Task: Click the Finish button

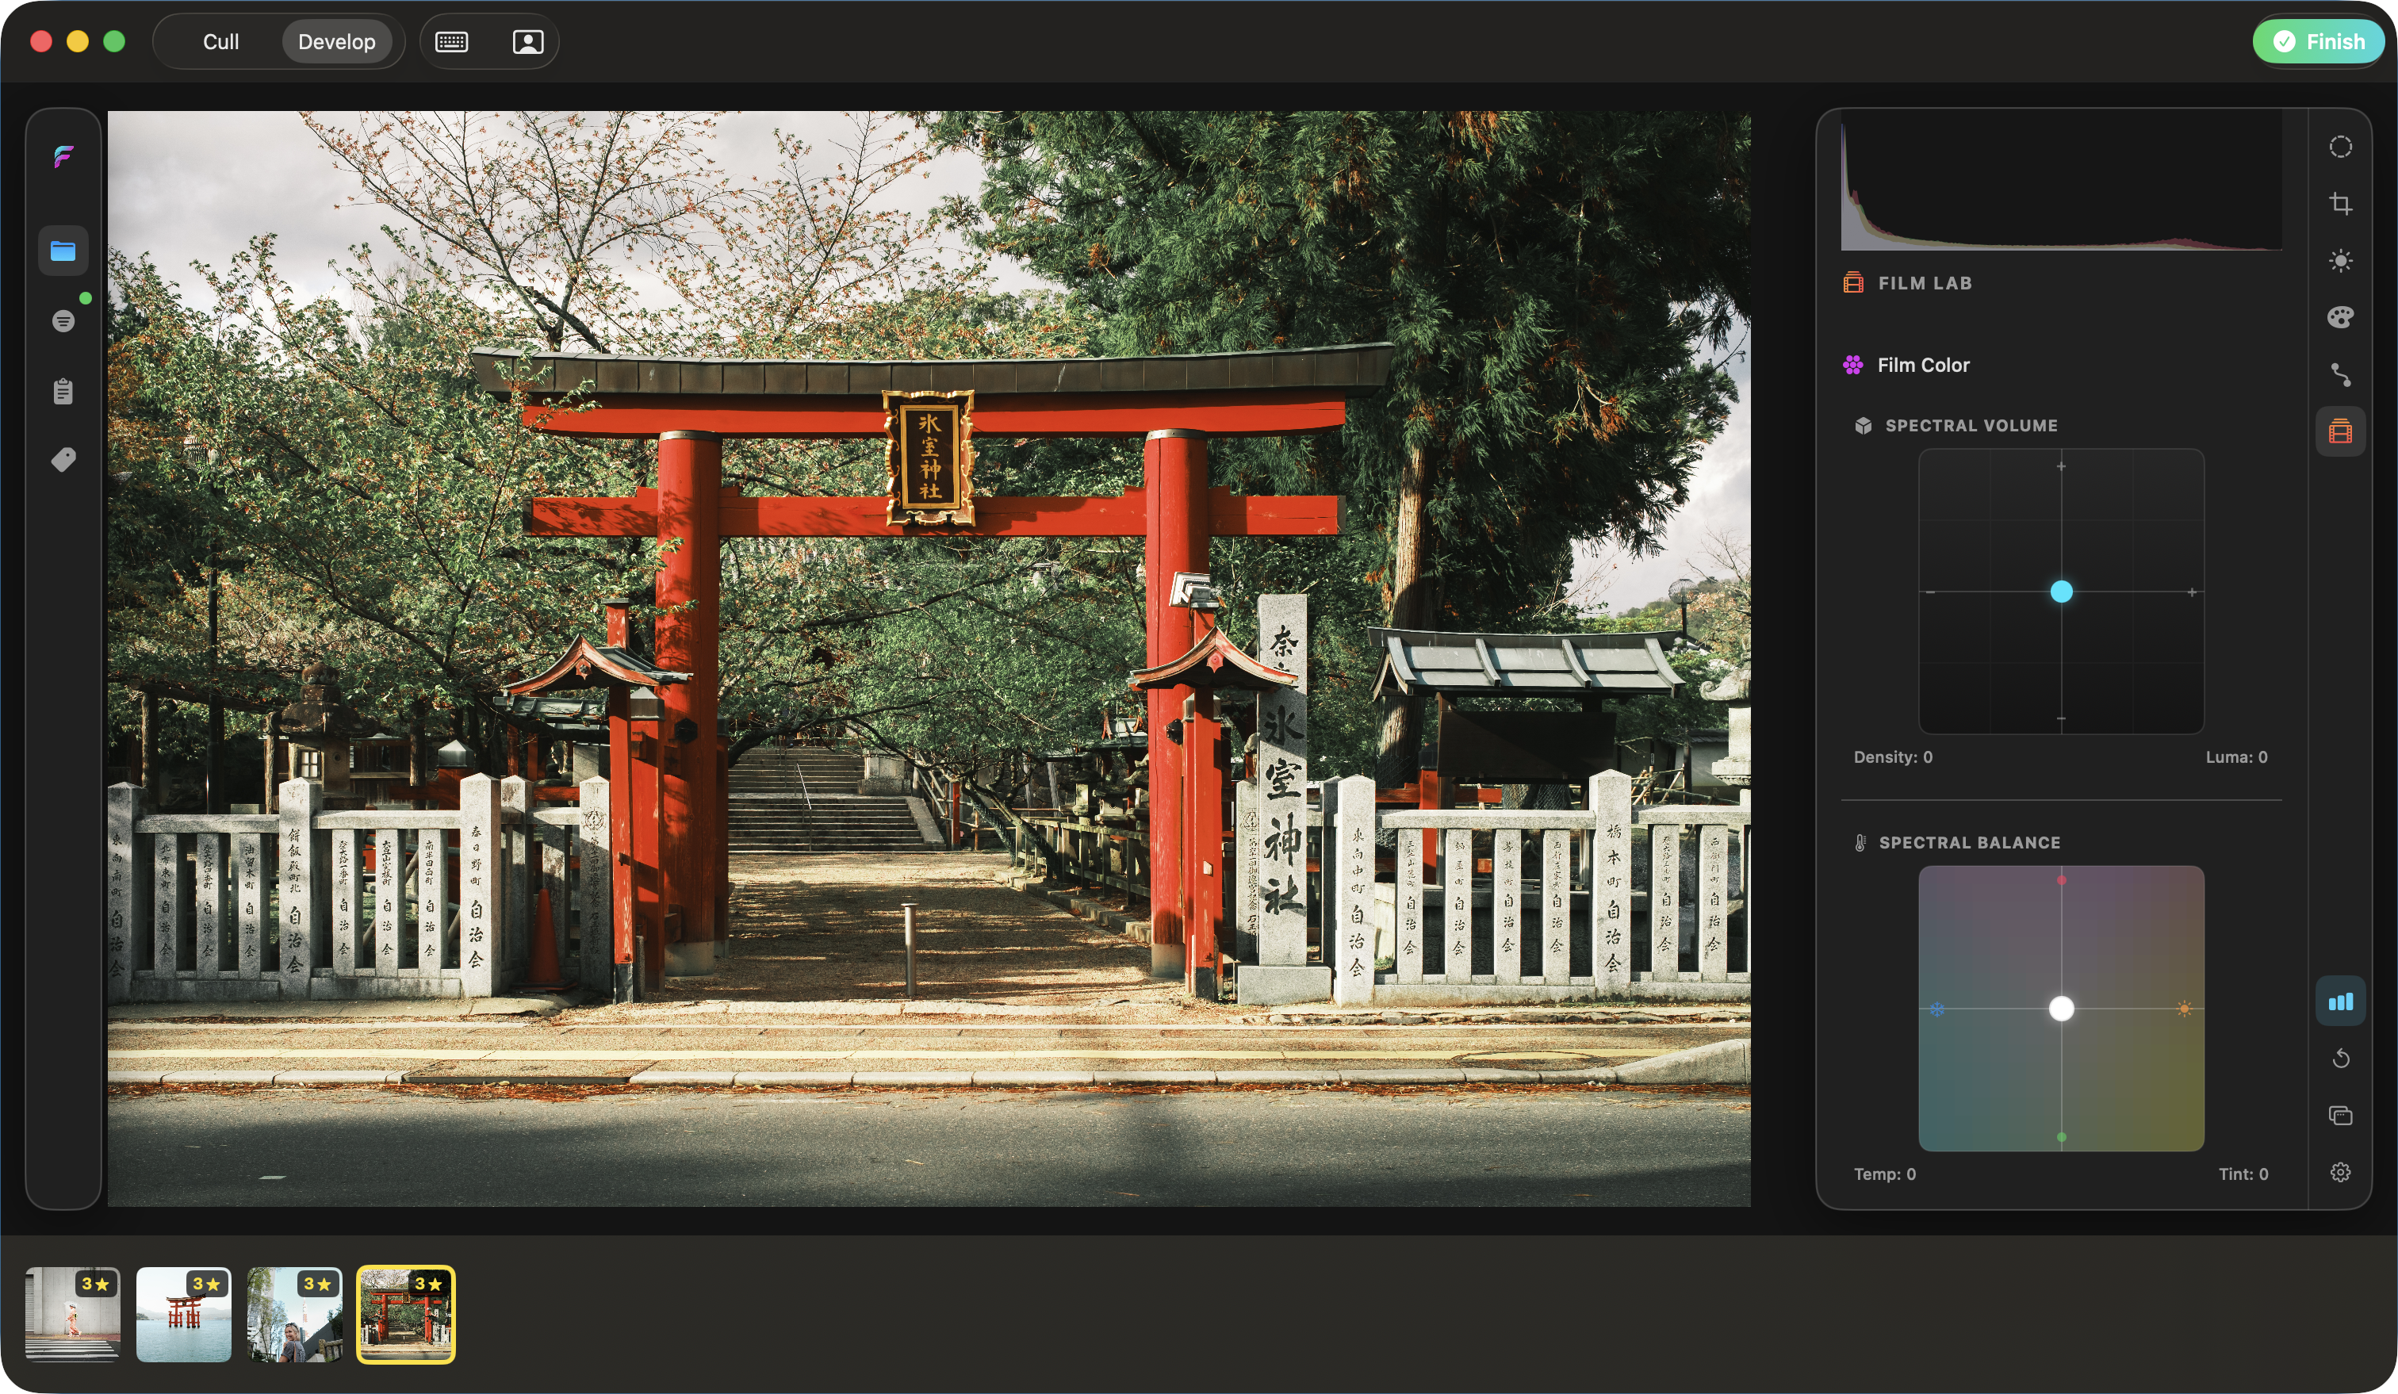Action: [x=2318, y=42]
